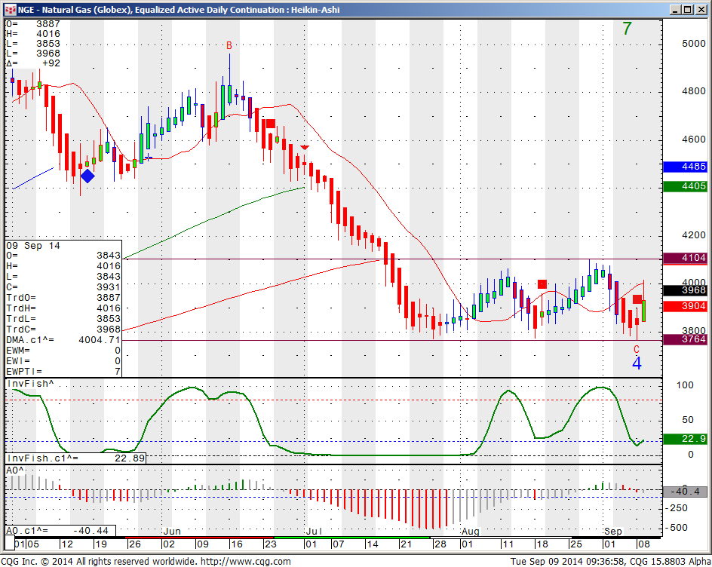Click the green number 7 indicator

coord(627,29)
